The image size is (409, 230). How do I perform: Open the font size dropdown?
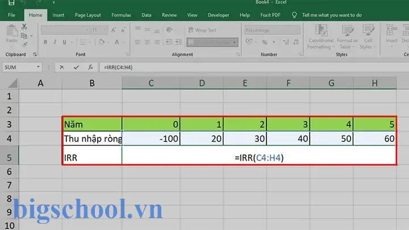105,30
